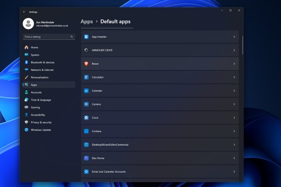Click the Calendar app icon
The width and height of the screenshot is (281, 187).
coord(86,91)
